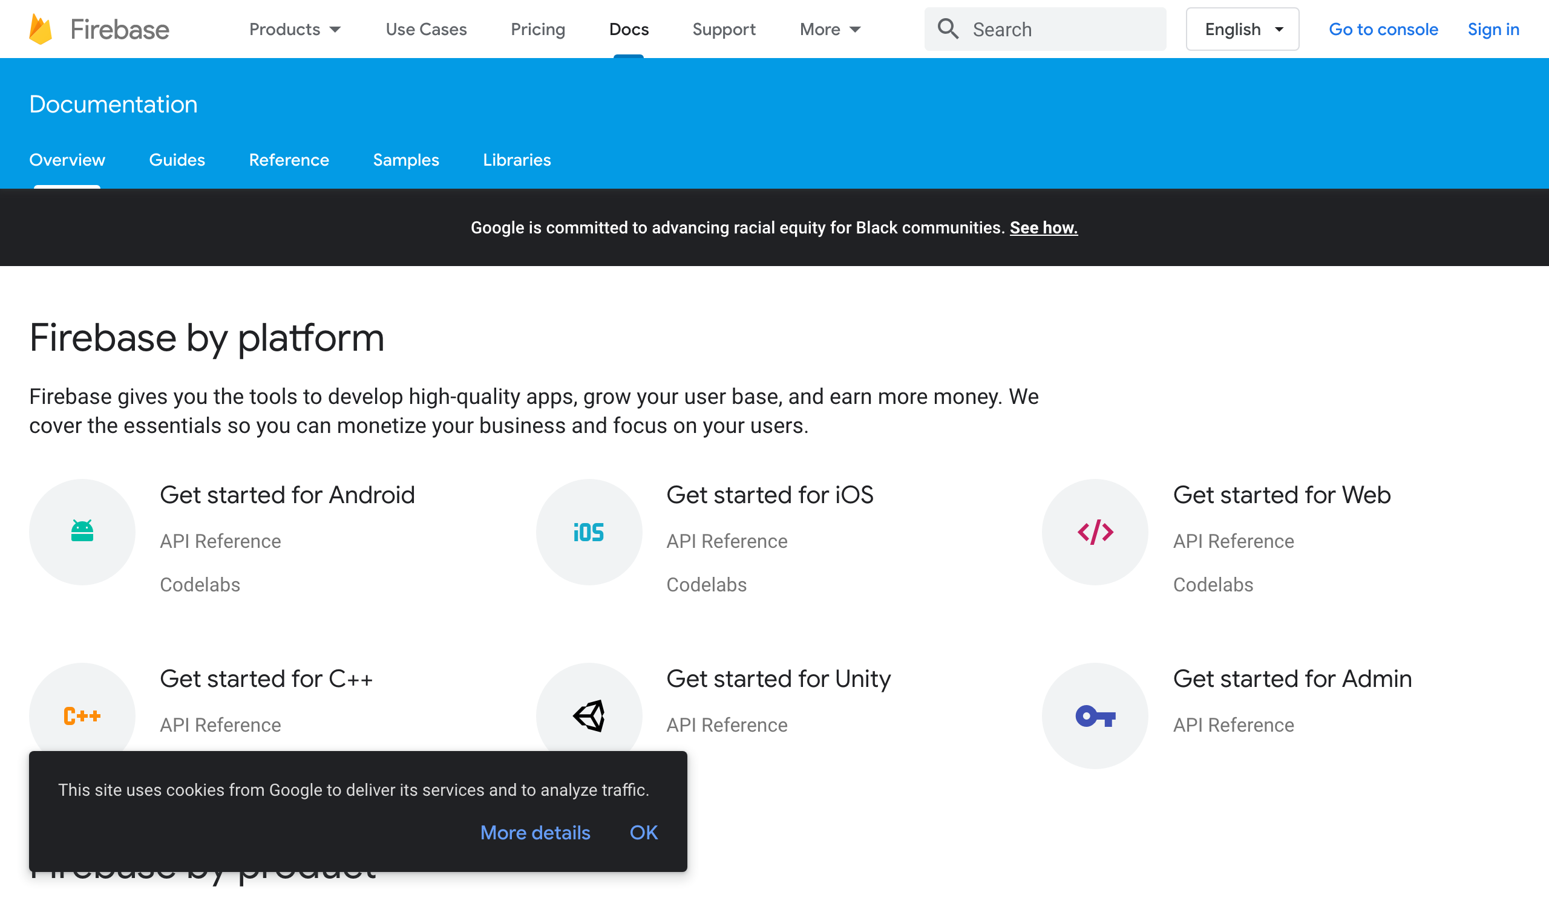This screenshot has width=1549, height=901.
Task: Click the Firebase flame logo icon
Action: [41, 29]
